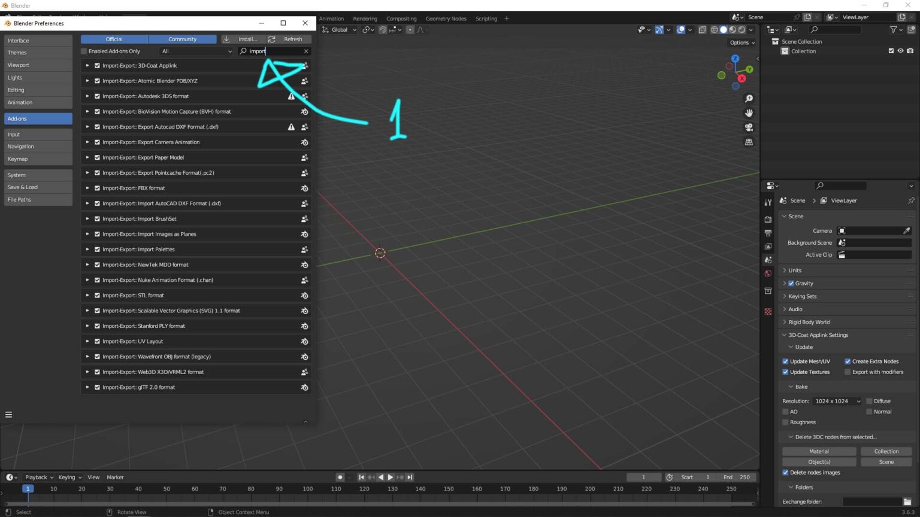
Task: Click the add-on search input field
Action: tap(274, 51)
